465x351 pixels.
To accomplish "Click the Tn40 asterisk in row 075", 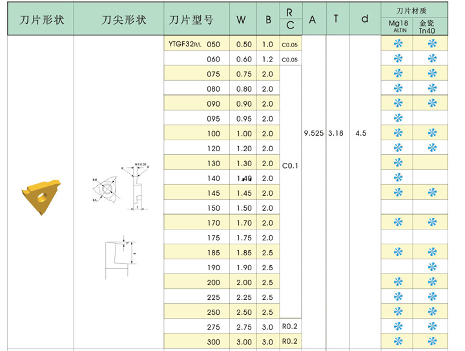I will coord(432,73).
